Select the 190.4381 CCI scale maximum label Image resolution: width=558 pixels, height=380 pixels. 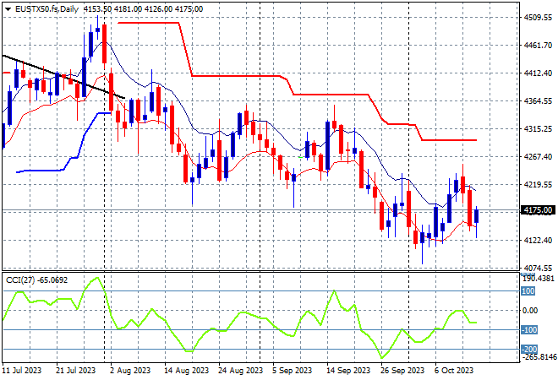pyautogui.click(x=537, y=278)
